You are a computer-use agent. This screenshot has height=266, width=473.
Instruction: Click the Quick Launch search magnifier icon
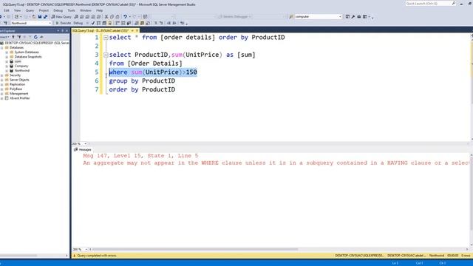tap(454, 3)
